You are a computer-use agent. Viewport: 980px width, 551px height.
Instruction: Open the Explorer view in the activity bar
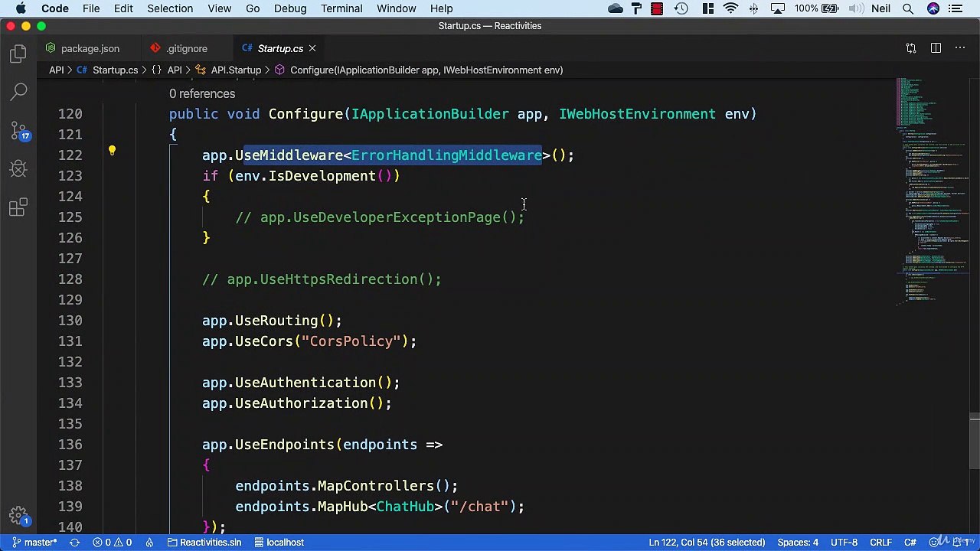coord(18,54)
